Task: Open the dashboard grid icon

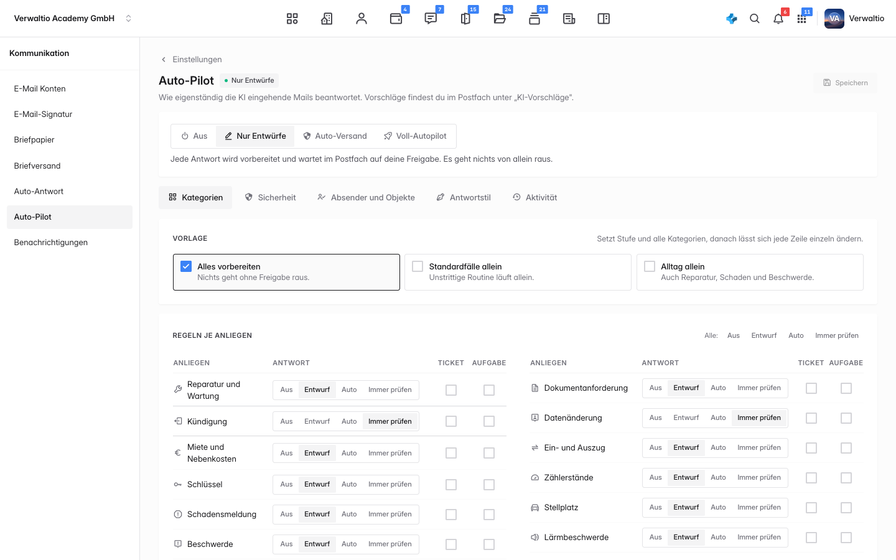Action: coord(292,19)
